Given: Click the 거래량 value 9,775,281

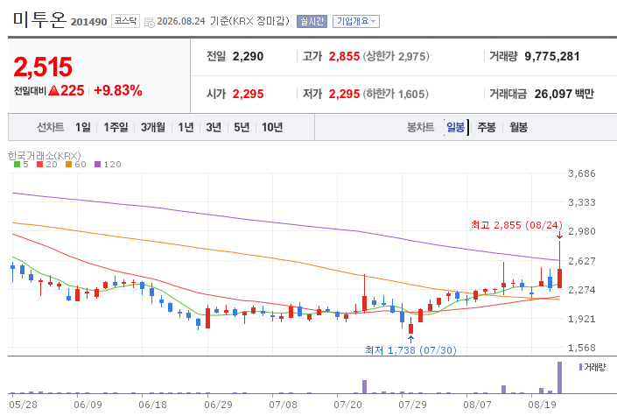Looking at the screenshot, I should [552, 56].
